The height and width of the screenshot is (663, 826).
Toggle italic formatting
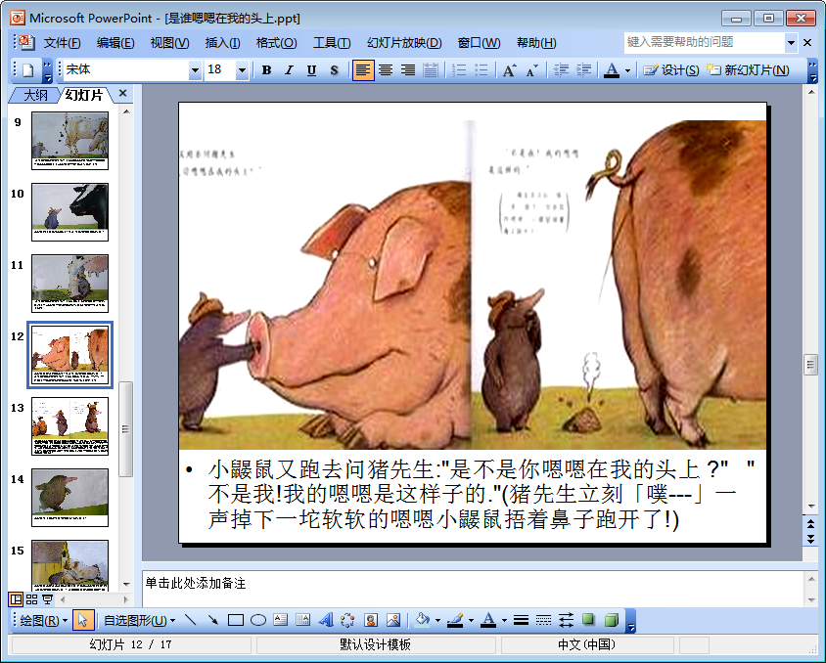click(x=289, y=70)
